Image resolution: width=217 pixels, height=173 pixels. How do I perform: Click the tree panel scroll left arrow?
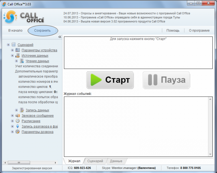pyautogui.click(x=5, y=163)
